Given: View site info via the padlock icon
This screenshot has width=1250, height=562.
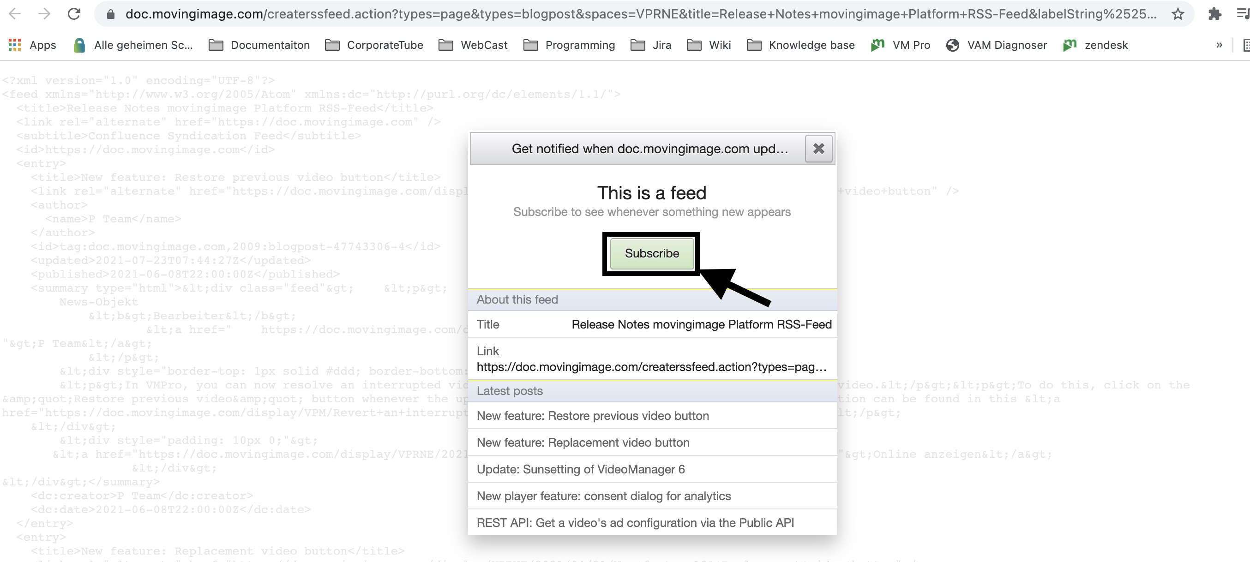Looking at the screenshot, I should point(111,14).
